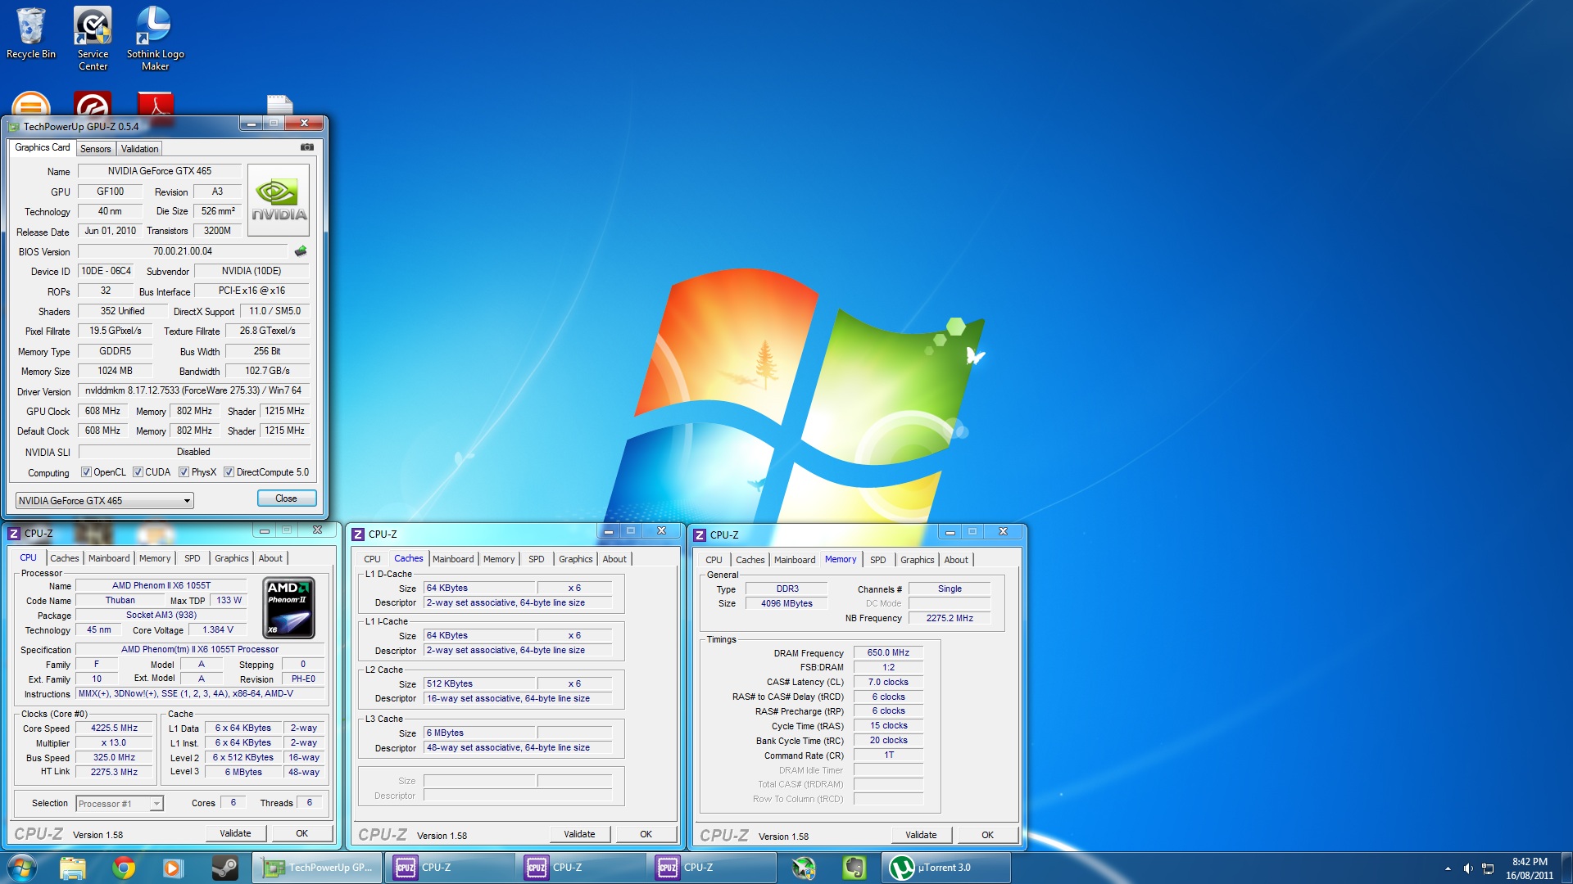1573x884 pixels.
Task: Click the Bandwidth value 102.7 GB/s
Action: pyautogui.click(x=267, y=371)
